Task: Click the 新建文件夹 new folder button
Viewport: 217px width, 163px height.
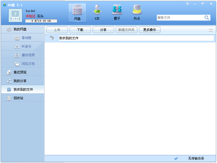Action: click(x=126, y=30)
